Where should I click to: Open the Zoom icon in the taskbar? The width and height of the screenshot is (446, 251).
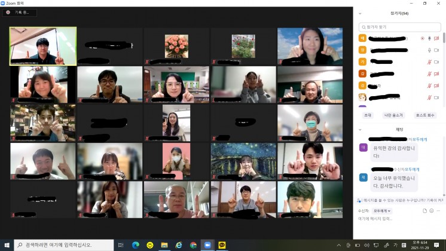(207, 245)
